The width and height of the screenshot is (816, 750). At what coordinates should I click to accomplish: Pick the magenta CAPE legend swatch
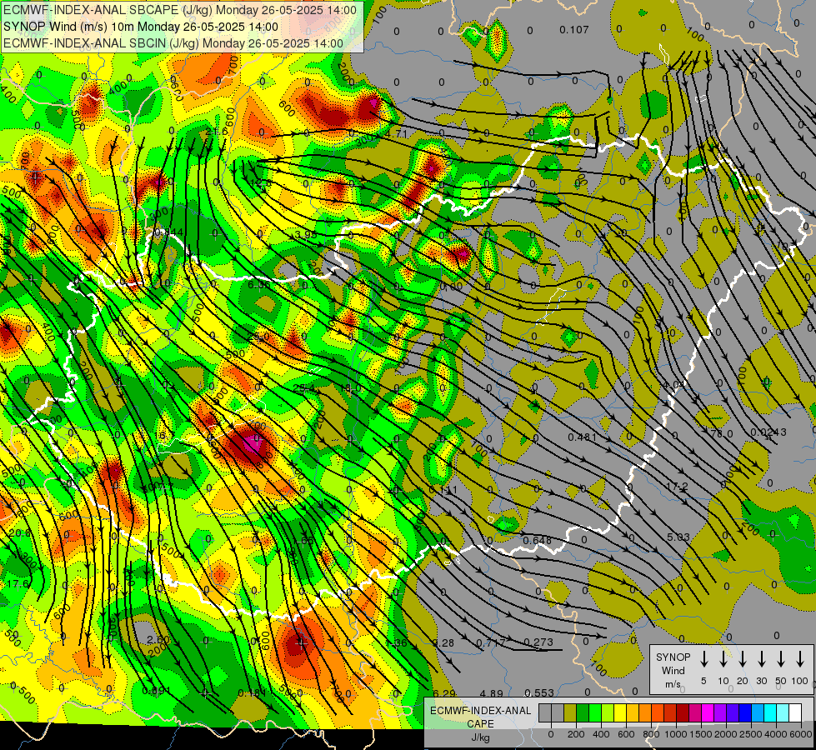point(708,712)
